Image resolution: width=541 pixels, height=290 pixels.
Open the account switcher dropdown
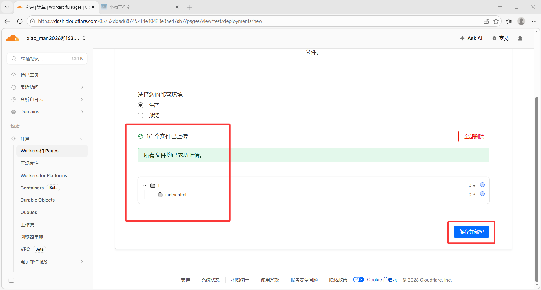[x=84, y=38]
